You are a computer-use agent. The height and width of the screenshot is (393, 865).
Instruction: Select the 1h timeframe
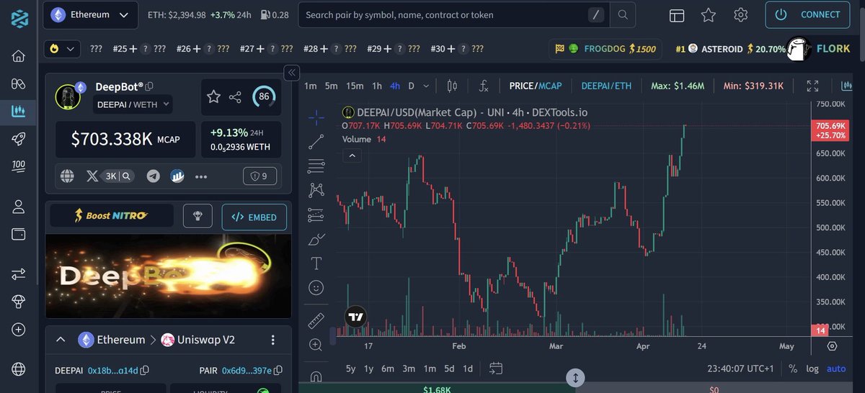(x=377, y=86)
